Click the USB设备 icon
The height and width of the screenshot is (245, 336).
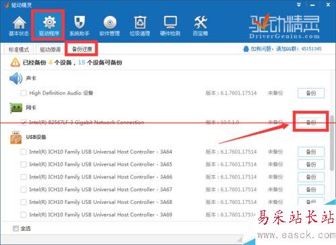16,138
